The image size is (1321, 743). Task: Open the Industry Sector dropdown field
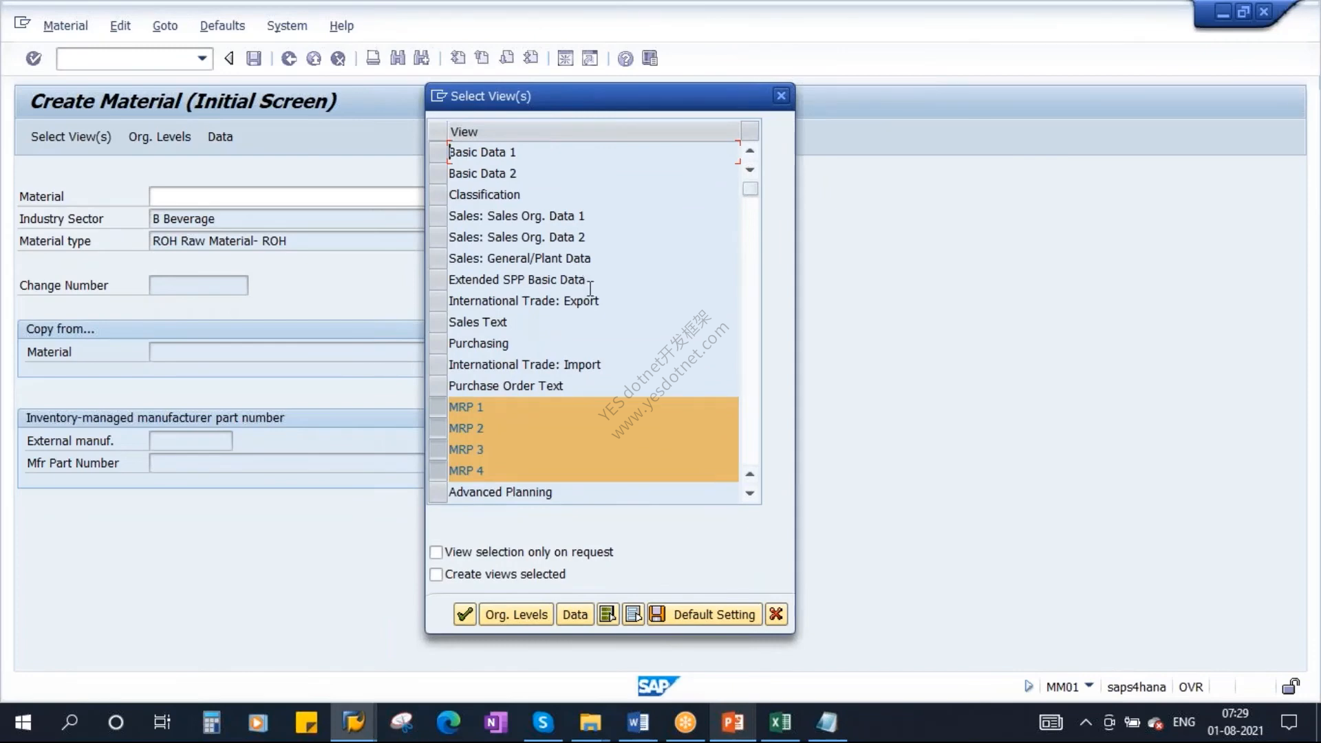tap(286, 219)
